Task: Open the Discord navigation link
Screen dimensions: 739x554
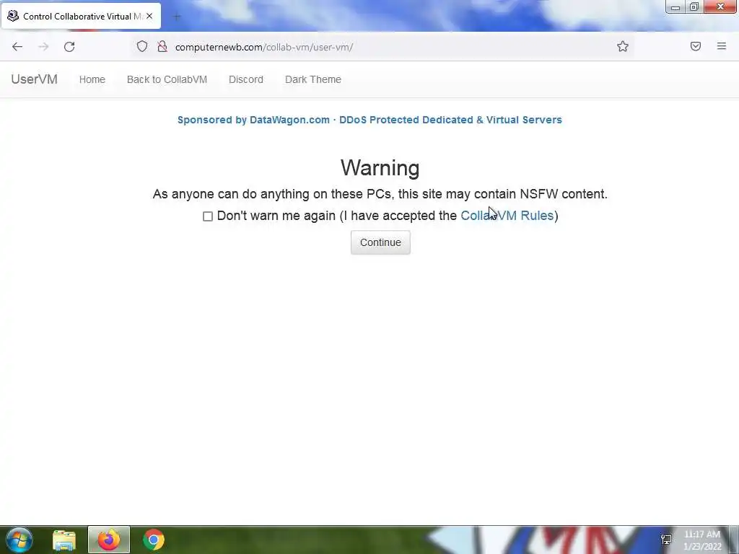Action: (246, 79)
